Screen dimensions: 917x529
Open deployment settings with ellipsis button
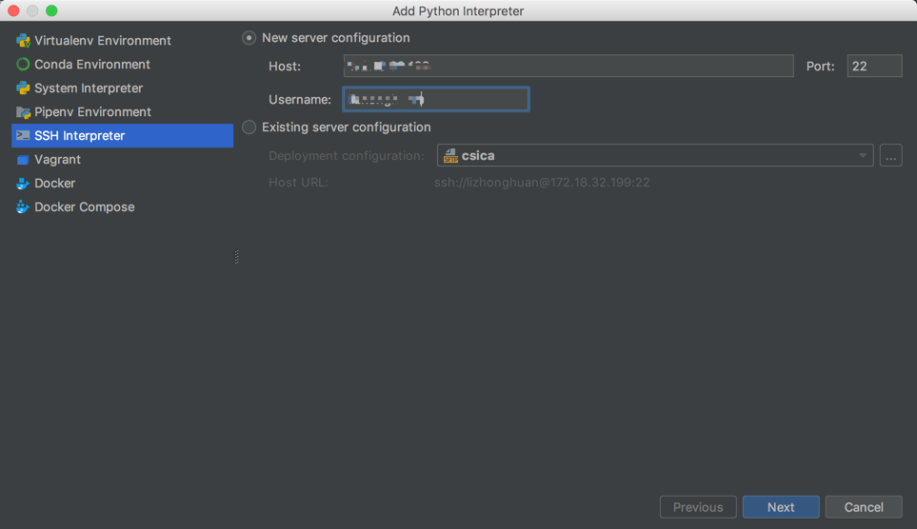coord(890,155)
